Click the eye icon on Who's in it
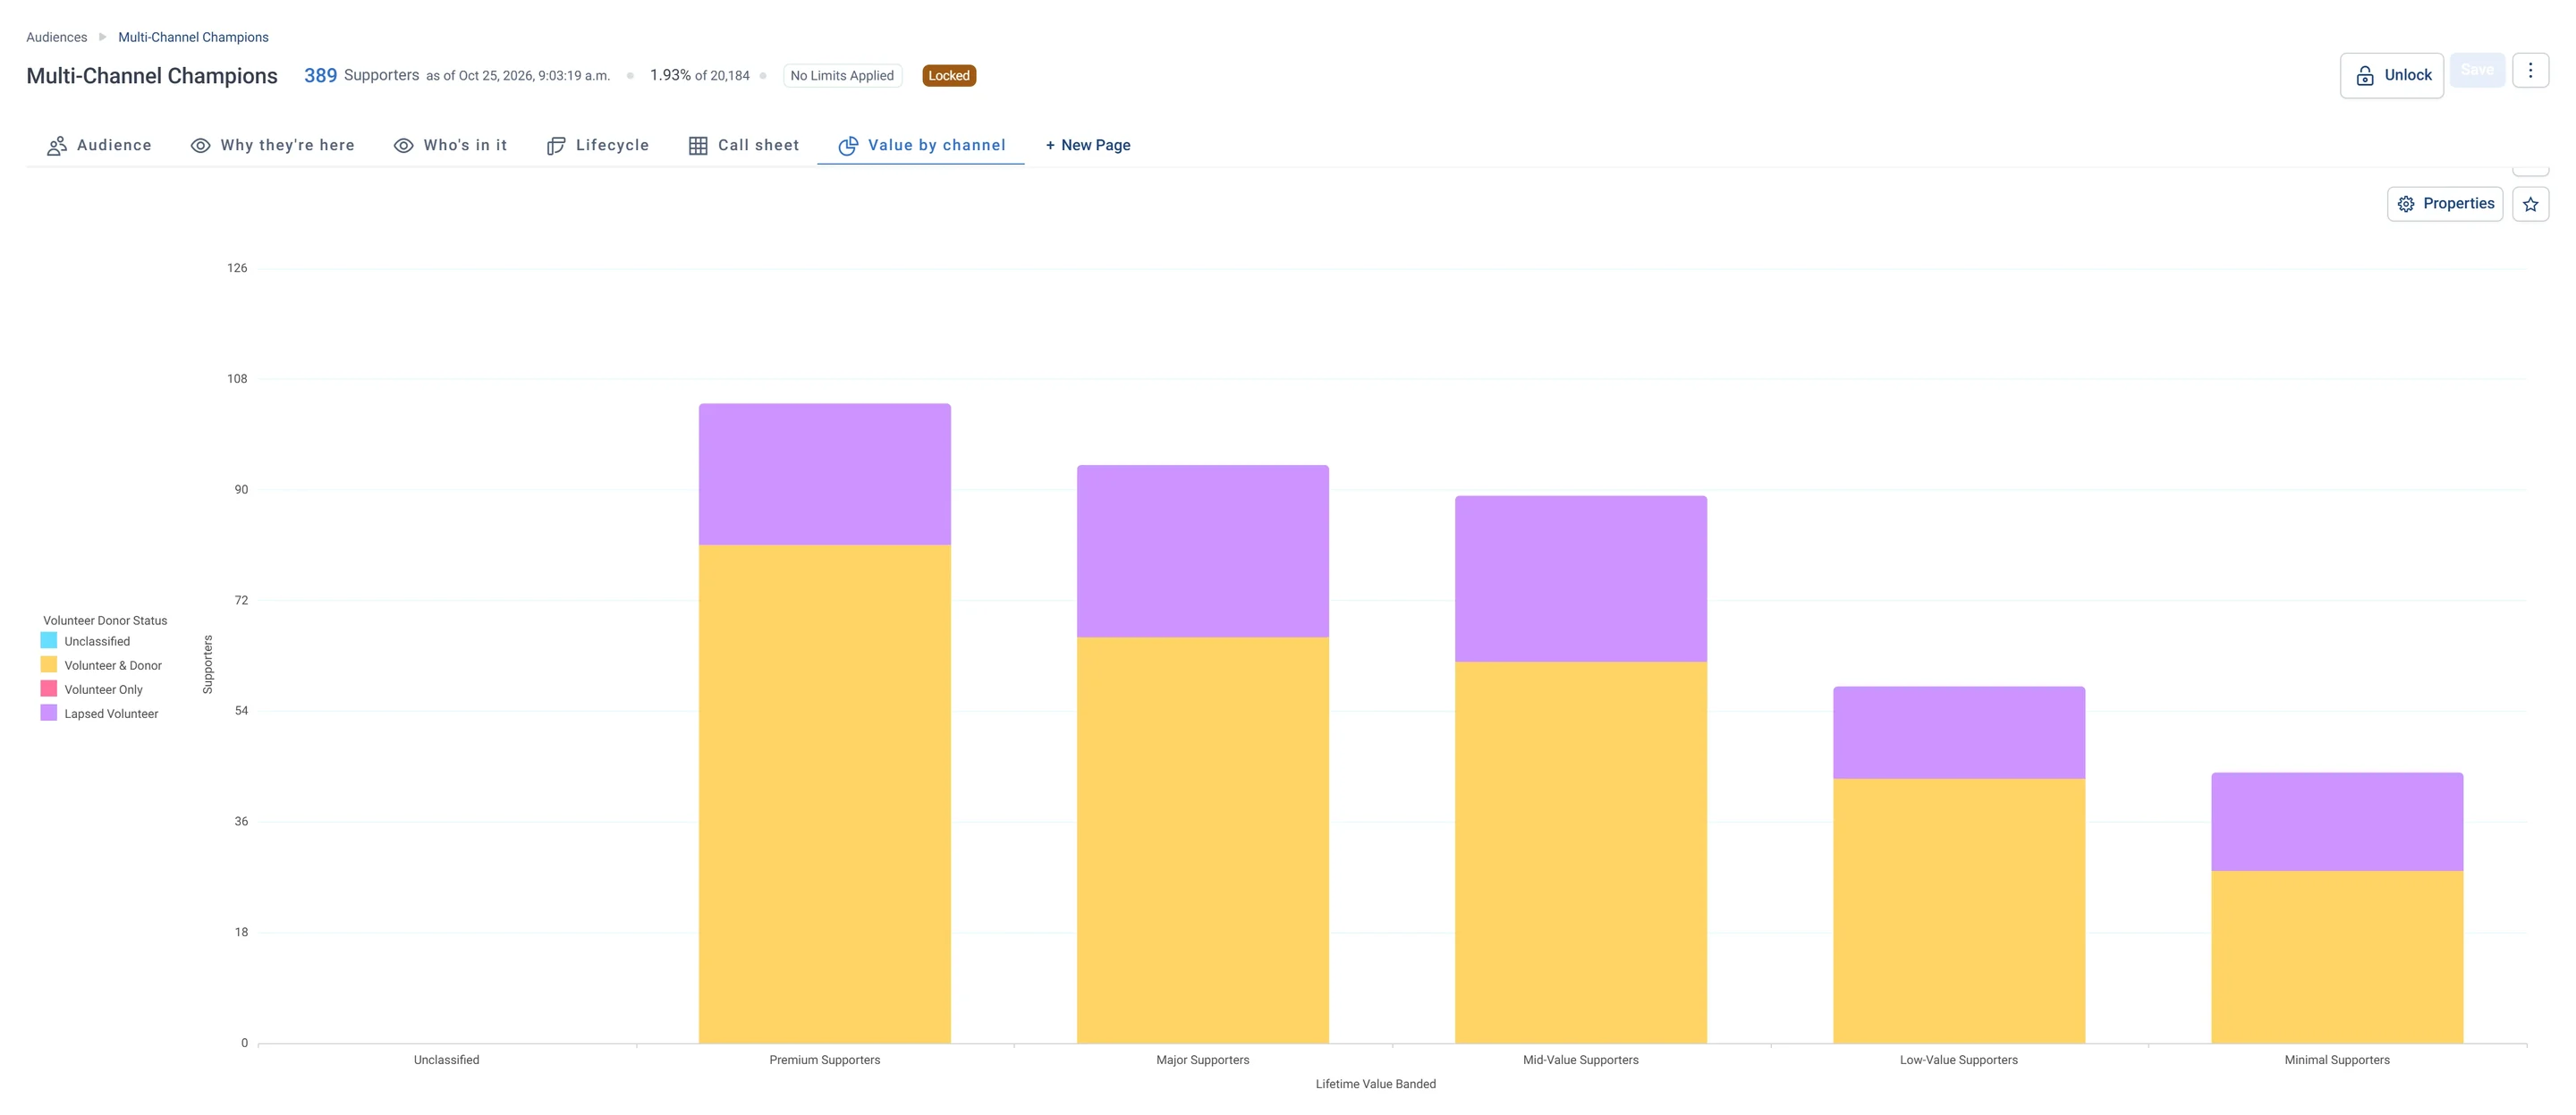2576x1115 pixels. tap(404, 146)
